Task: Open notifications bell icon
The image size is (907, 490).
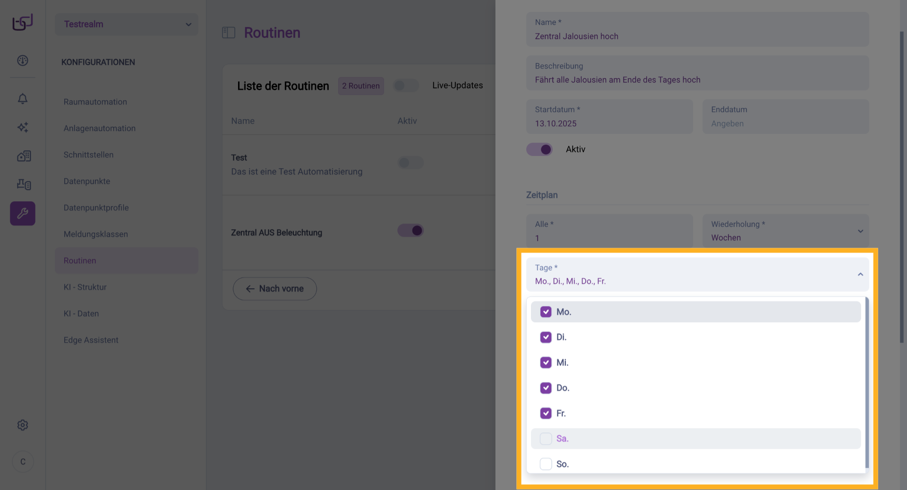Action: pyautogui.click(x=23, y=99)
